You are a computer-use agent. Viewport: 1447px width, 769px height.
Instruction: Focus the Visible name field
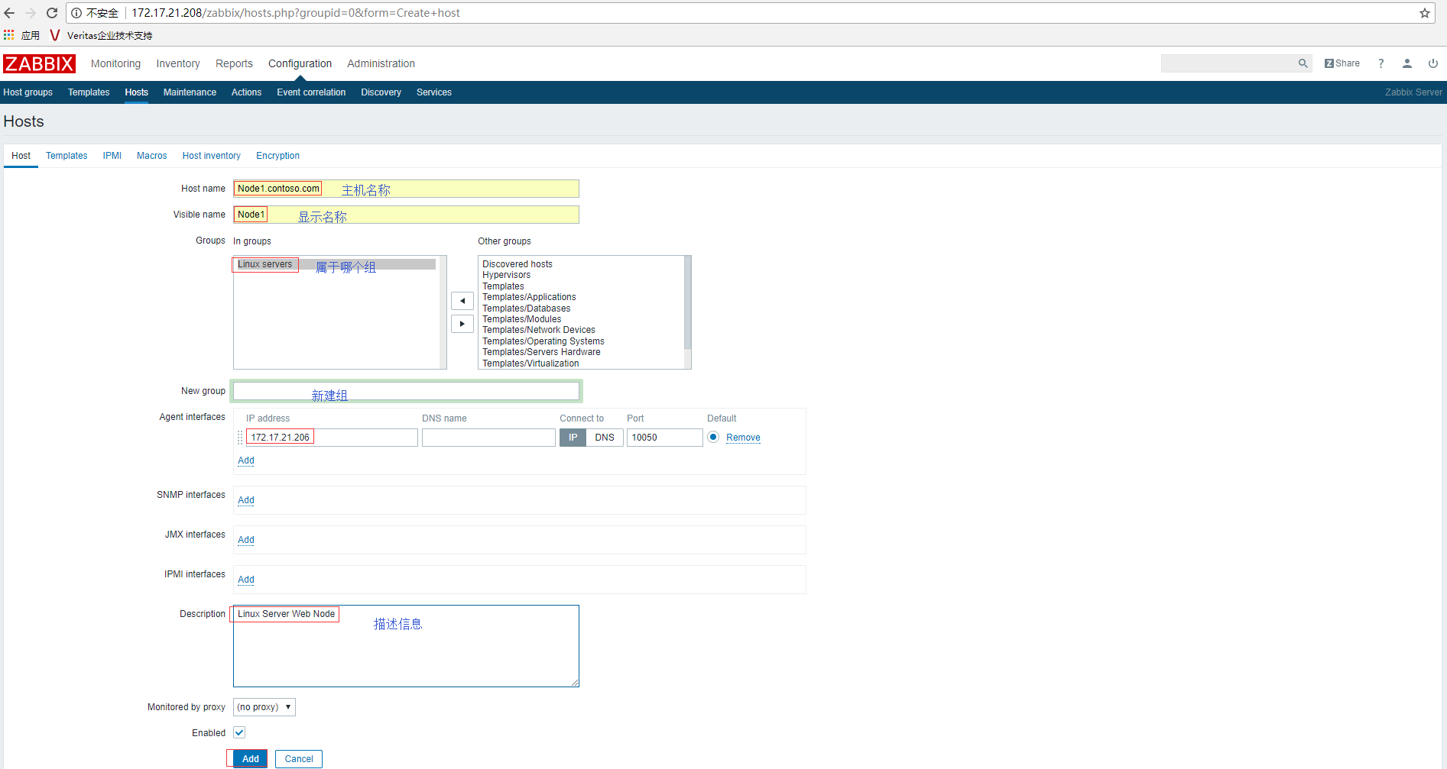tap(406, 215)
